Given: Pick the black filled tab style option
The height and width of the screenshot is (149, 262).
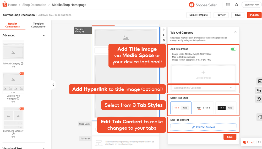Looking at the screenshot, I should 226,108.
